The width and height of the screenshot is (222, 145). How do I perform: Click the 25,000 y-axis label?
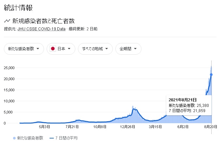click(x=9, y=68)
